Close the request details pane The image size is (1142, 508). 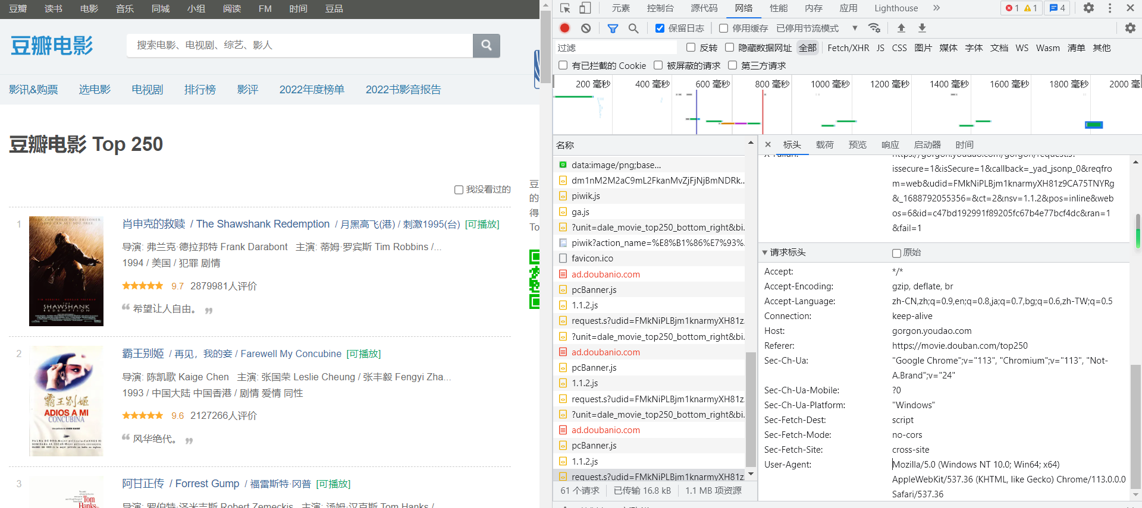768,144
